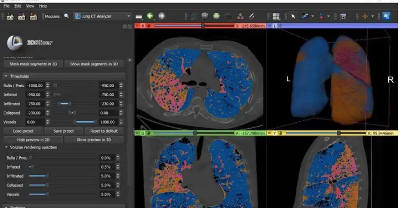Click Hide preview in 2D button
This screenshot has height=208, width=400.
[34, 140]
